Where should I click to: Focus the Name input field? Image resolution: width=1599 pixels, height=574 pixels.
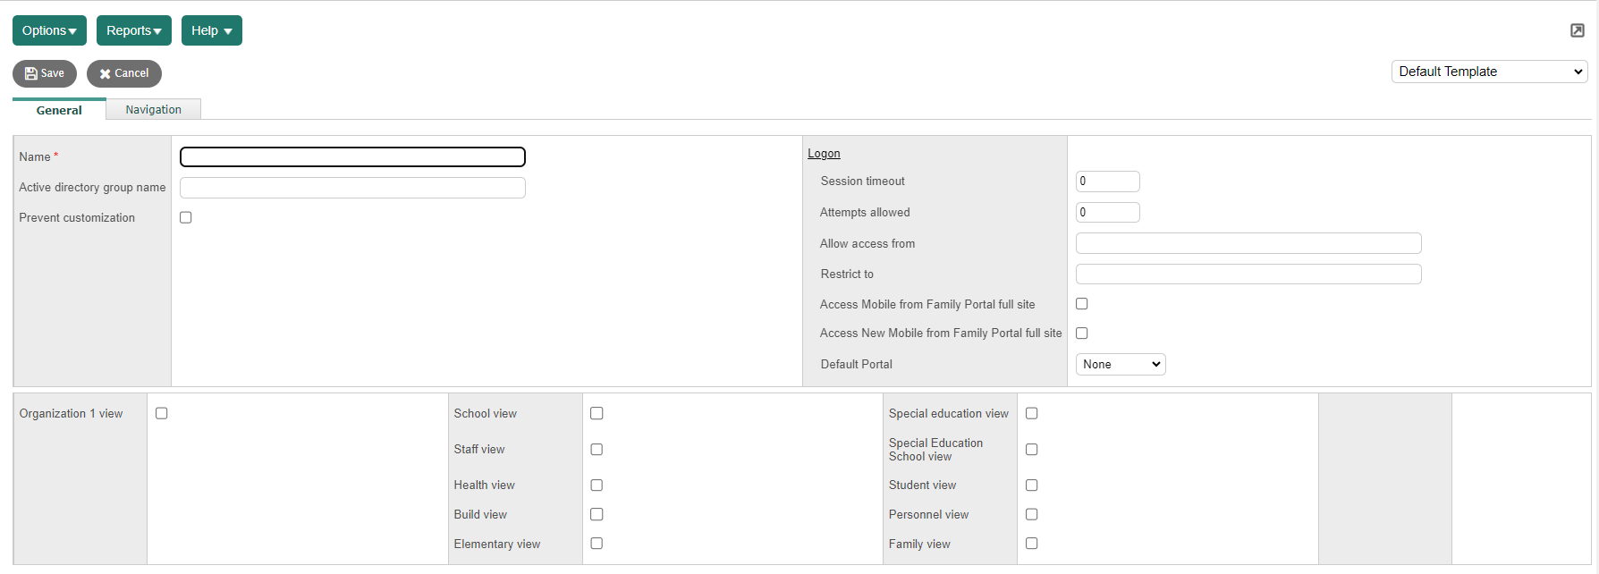click(352, 156)
